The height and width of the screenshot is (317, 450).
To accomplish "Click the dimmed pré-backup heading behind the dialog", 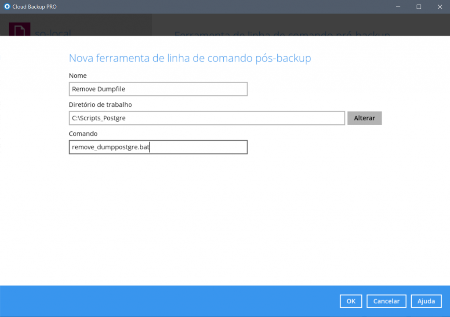I will click(x=282, y=33).
